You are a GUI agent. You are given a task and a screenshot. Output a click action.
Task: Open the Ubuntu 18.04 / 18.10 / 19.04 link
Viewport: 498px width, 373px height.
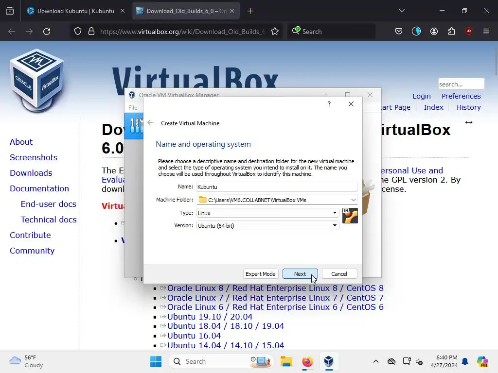tap(226, 326)
